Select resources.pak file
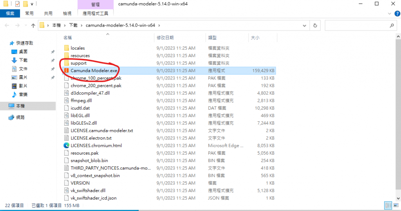 [85, 153]
